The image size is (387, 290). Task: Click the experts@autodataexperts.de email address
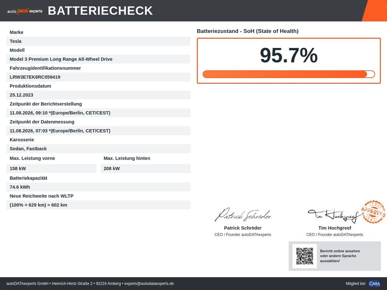point(149,284)
